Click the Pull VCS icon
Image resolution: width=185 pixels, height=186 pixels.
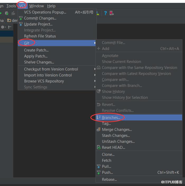(99, 166)
